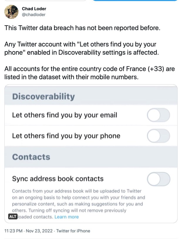Click the contacts upload description text
Screen dimensions: 182x241
click(78, 204)
